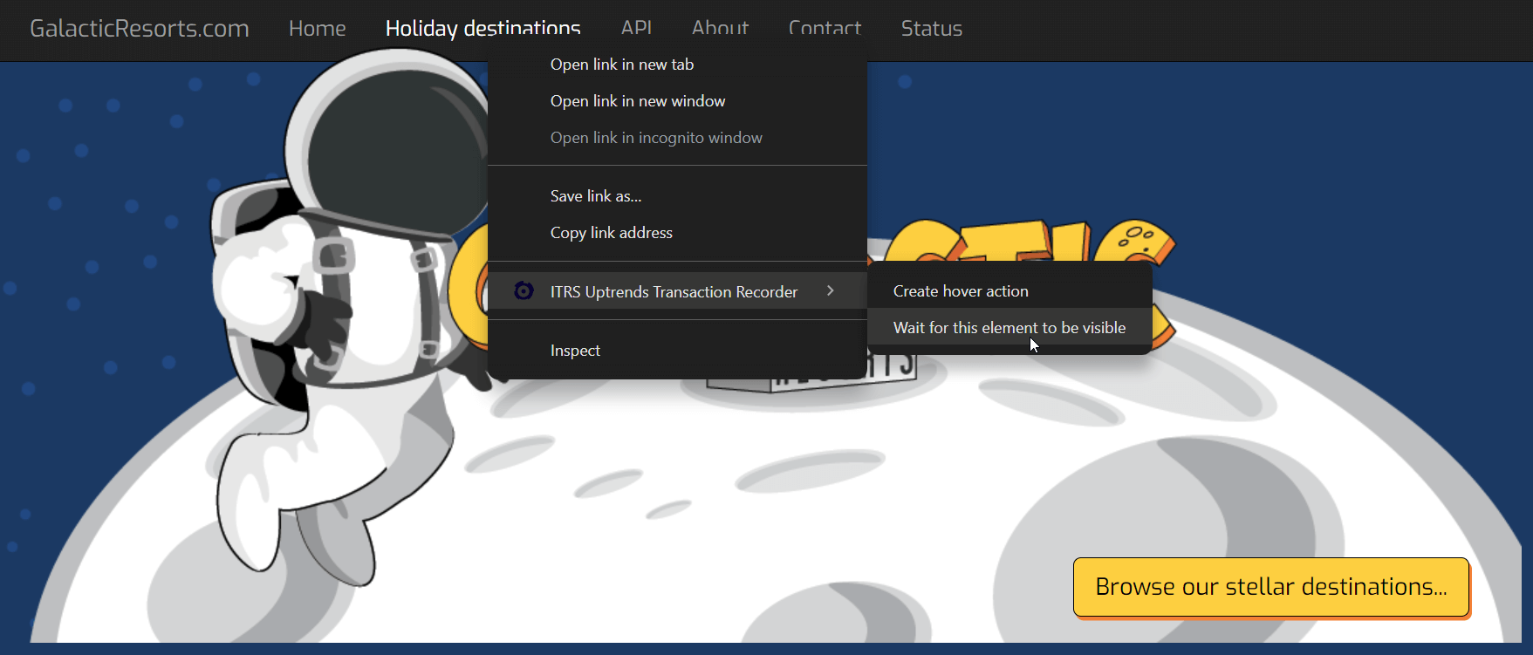Pick 'Open link in incognito window'

(x=655, y=138)
